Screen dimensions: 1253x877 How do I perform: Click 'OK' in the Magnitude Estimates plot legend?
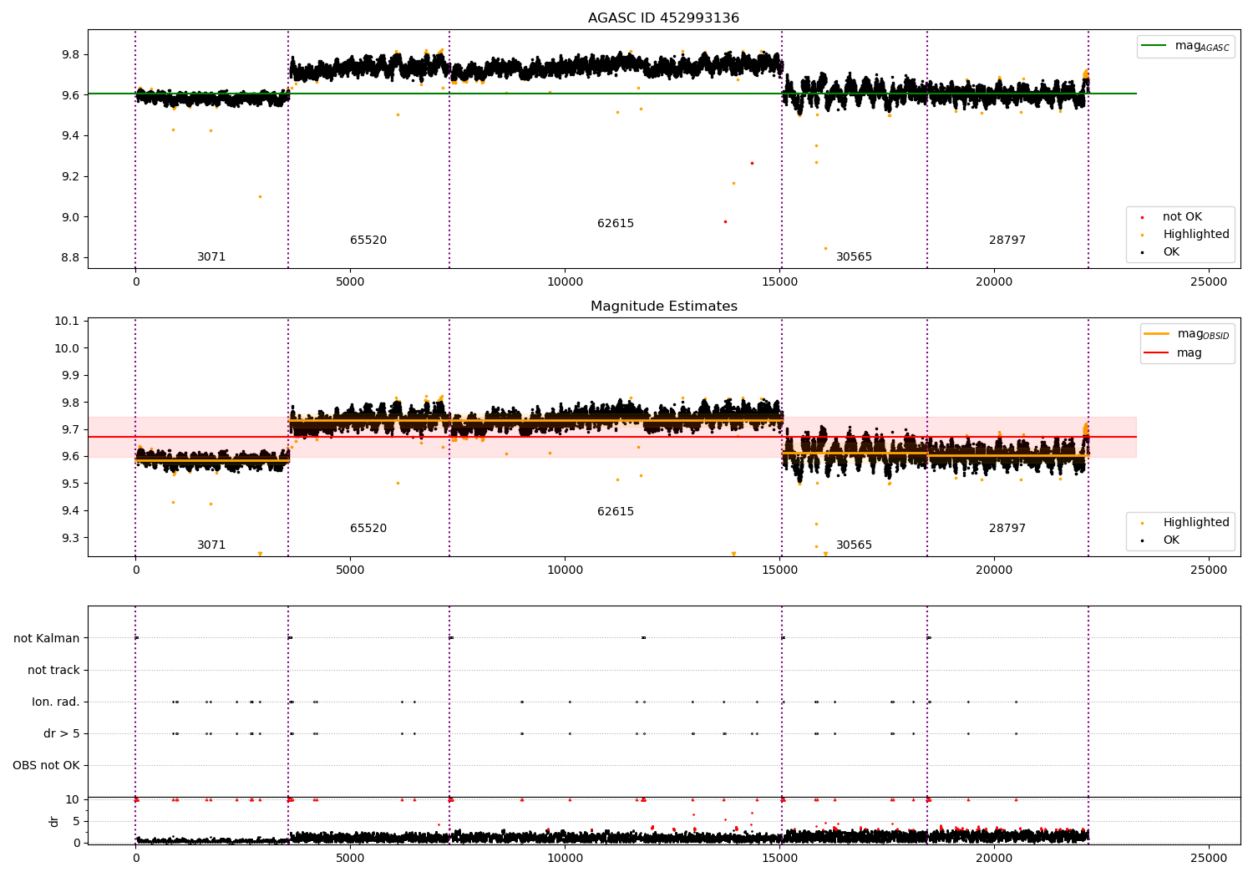pyautogui.click(x=1171, y=540)
